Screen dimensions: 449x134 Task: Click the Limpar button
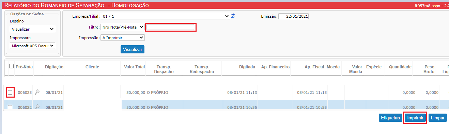coord(438,118)
